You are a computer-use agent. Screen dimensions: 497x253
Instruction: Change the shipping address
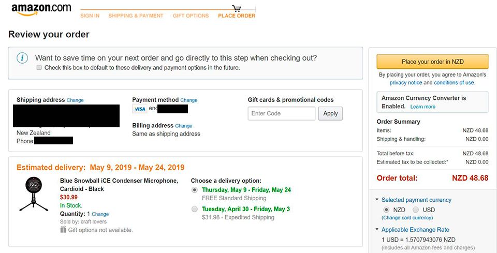click(75, 100)
